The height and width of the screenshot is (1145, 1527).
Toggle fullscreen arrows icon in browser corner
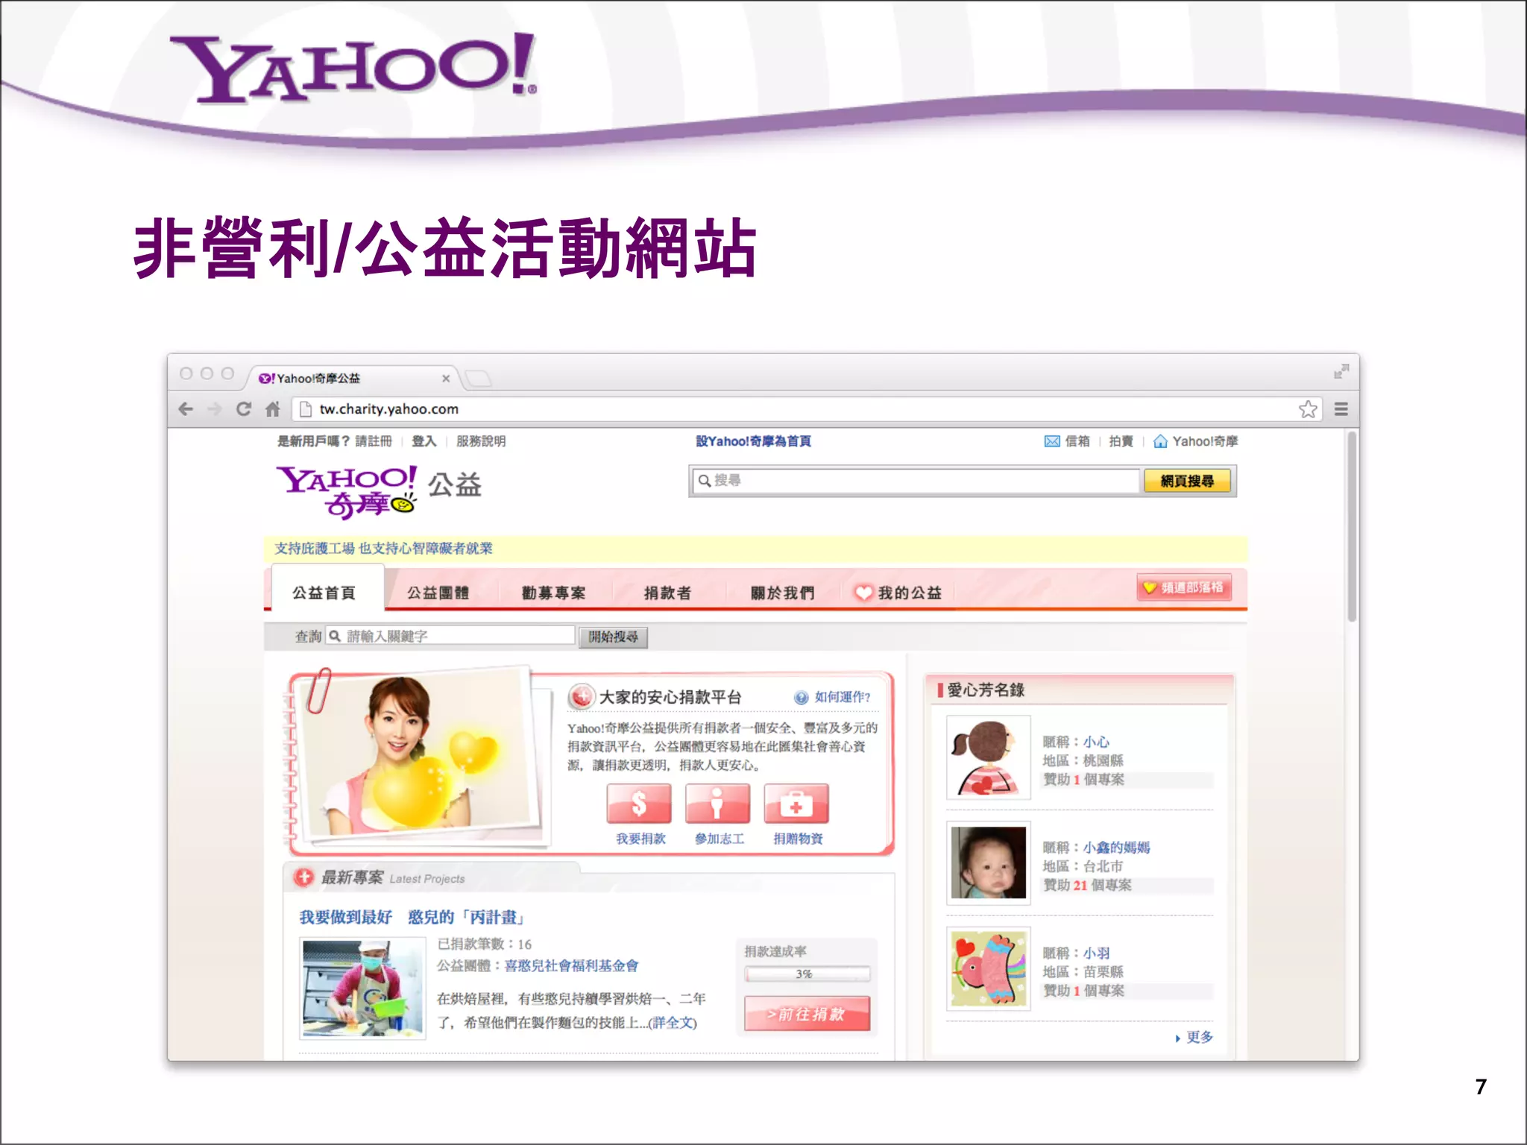click(1341, 370)
